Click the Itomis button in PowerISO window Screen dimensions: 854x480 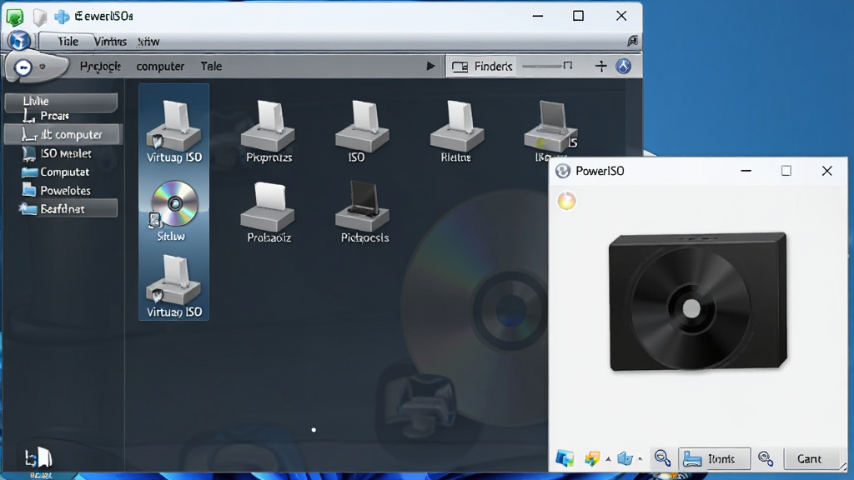coord(714,459)
